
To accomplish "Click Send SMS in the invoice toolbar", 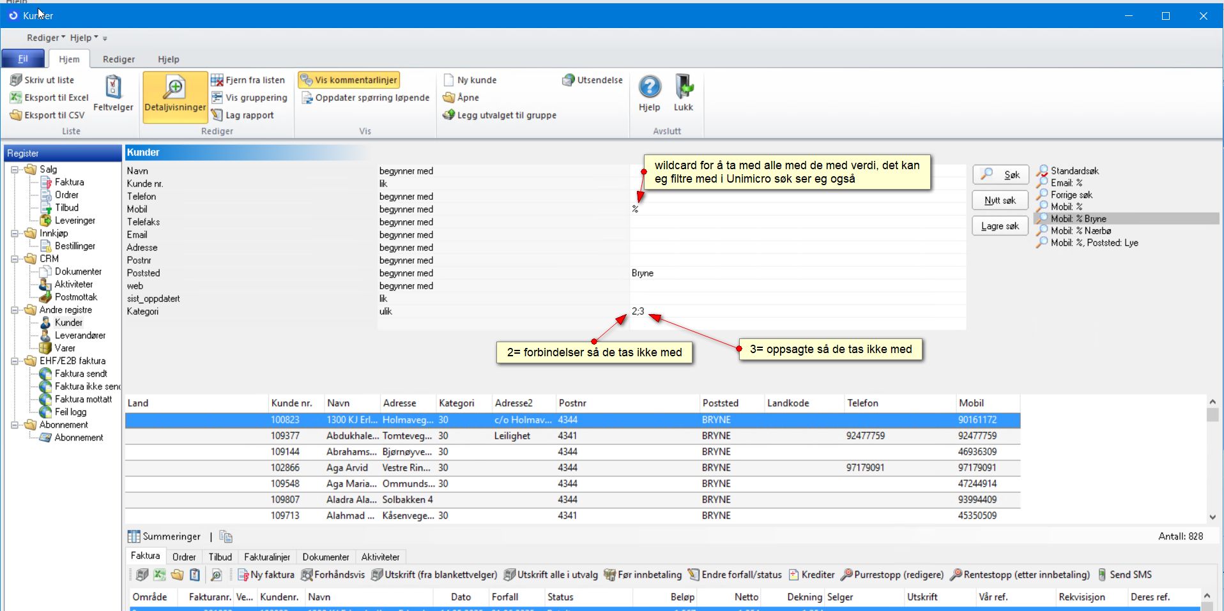I will 1124,575.
